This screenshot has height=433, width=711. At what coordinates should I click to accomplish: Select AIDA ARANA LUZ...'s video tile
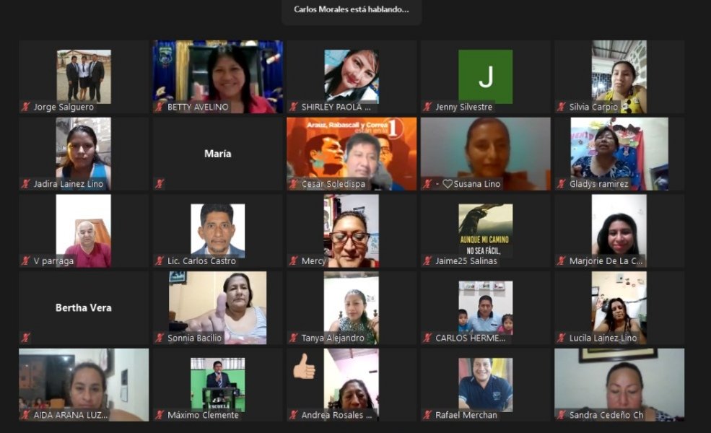(x=84, y=385)
